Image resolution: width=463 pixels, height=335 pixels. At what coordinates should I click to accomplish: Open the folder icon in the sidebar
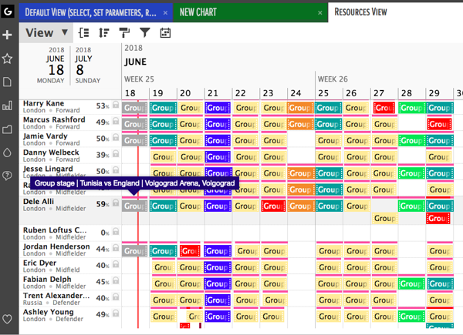pos(7,129)
